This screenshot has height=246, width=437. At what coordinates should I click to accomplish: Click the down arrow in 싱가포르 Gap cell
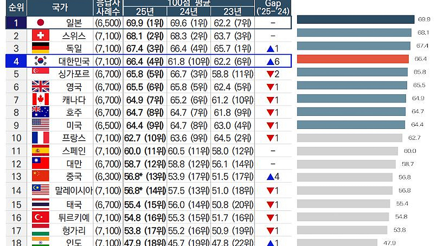point(270,74)
